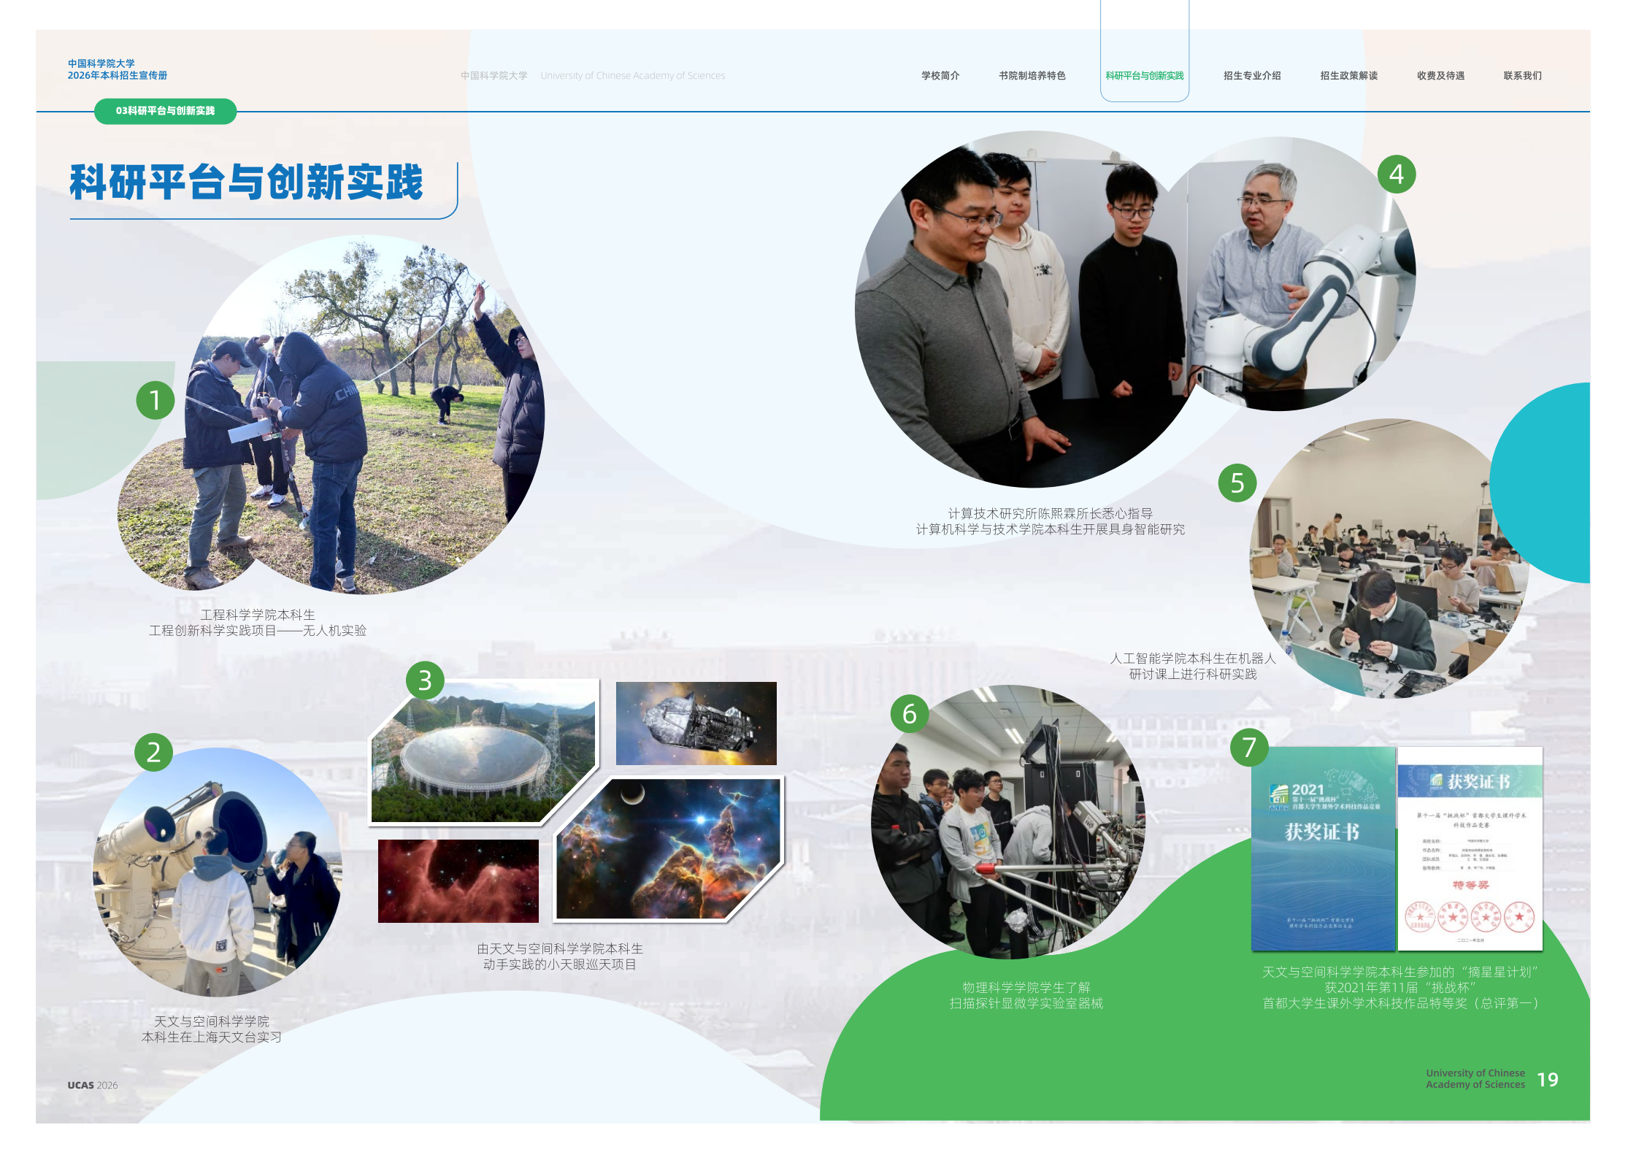Select the highlighted 科研平台与创新实践 tab

[x=1145, y=75]
